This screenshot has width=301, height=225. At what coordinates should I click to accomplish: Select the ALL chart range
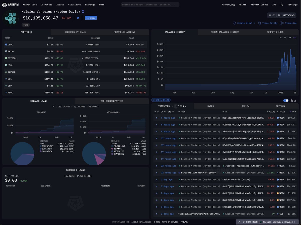coord(295,37)
